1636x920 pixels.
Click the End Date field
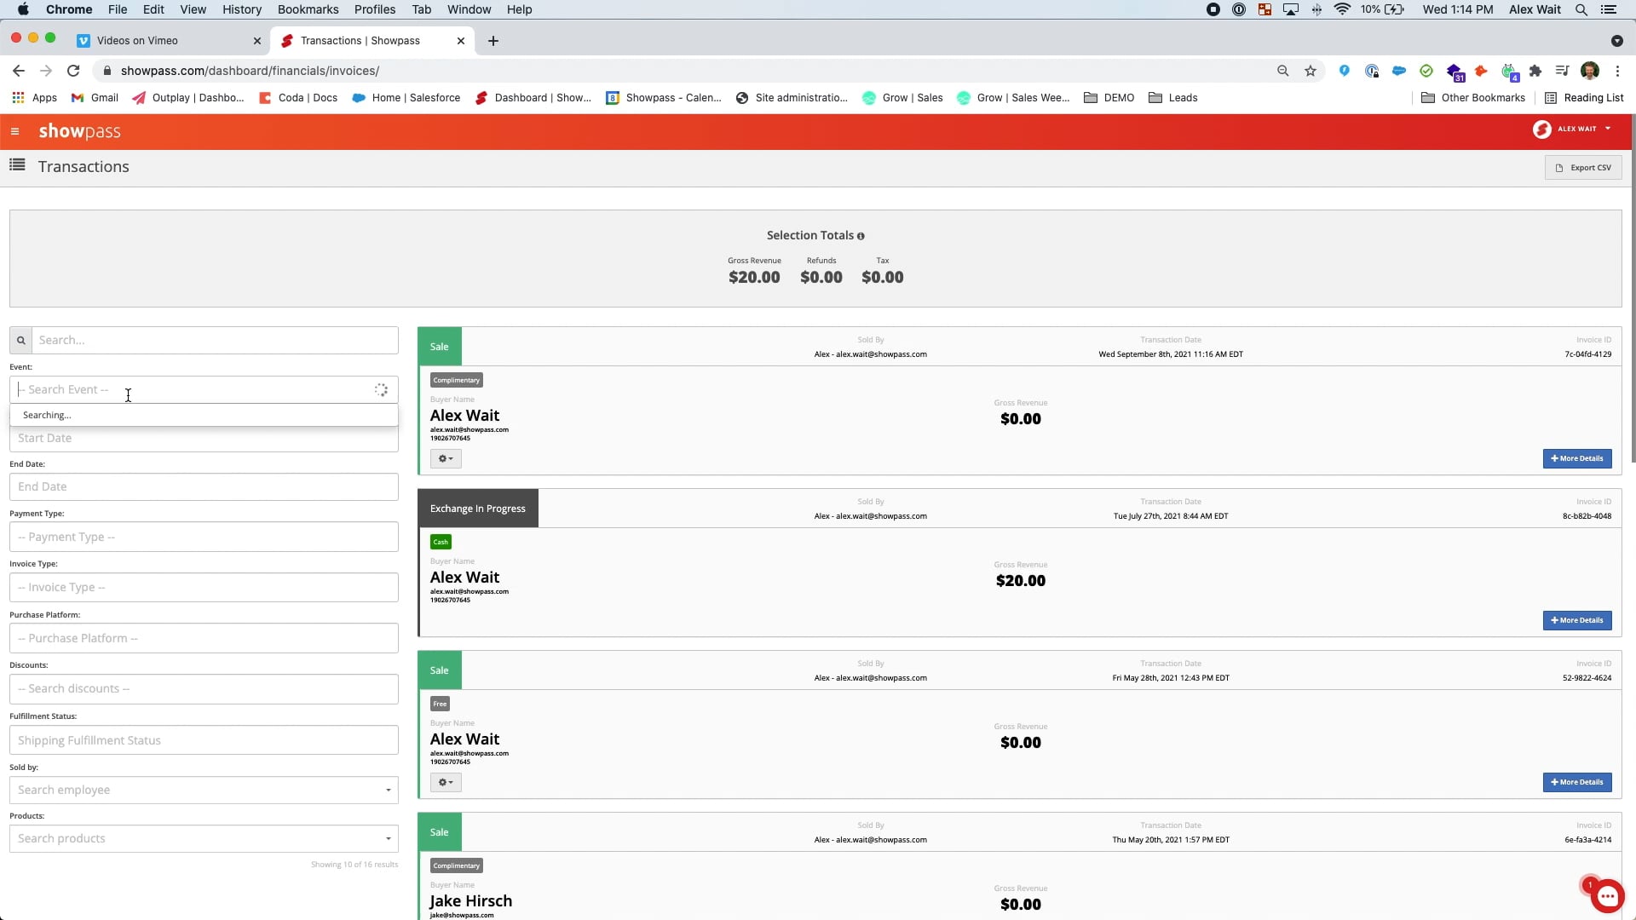point(204,486)
